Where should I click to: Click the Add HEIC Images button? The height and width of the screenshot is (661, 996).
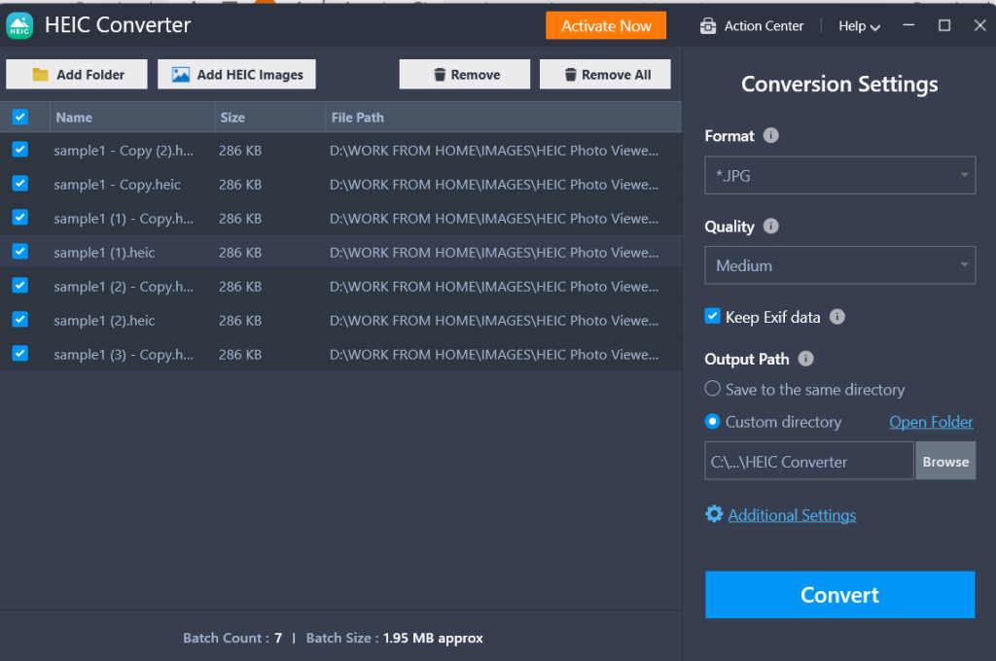click(237, 74)
